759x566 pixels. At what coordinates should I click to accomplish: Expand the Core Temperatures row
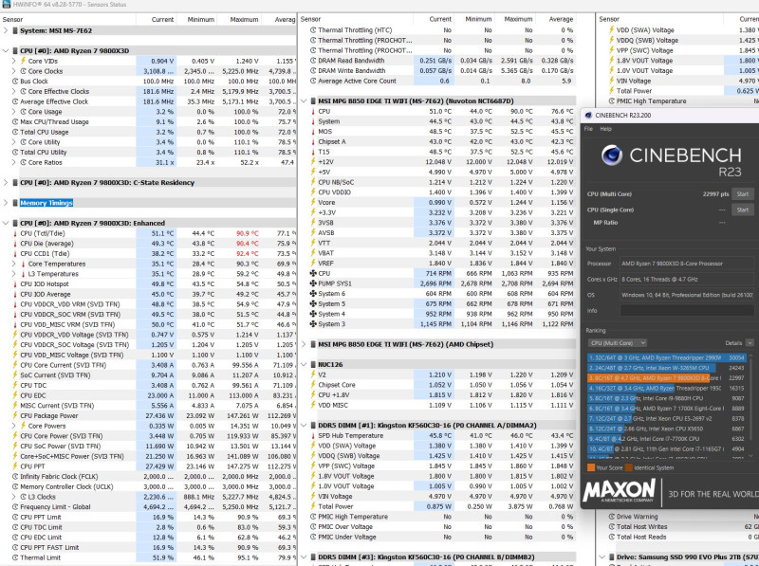[x=13, y=264]
